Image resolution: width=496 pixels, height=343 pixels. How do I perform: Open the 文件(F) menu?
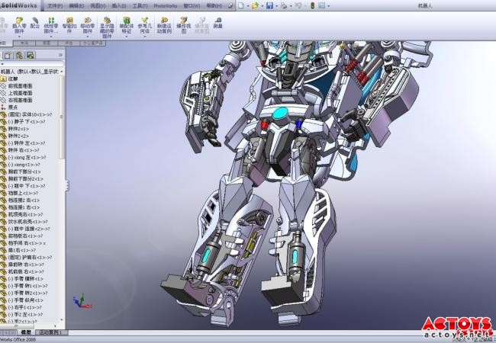point(55,5)
